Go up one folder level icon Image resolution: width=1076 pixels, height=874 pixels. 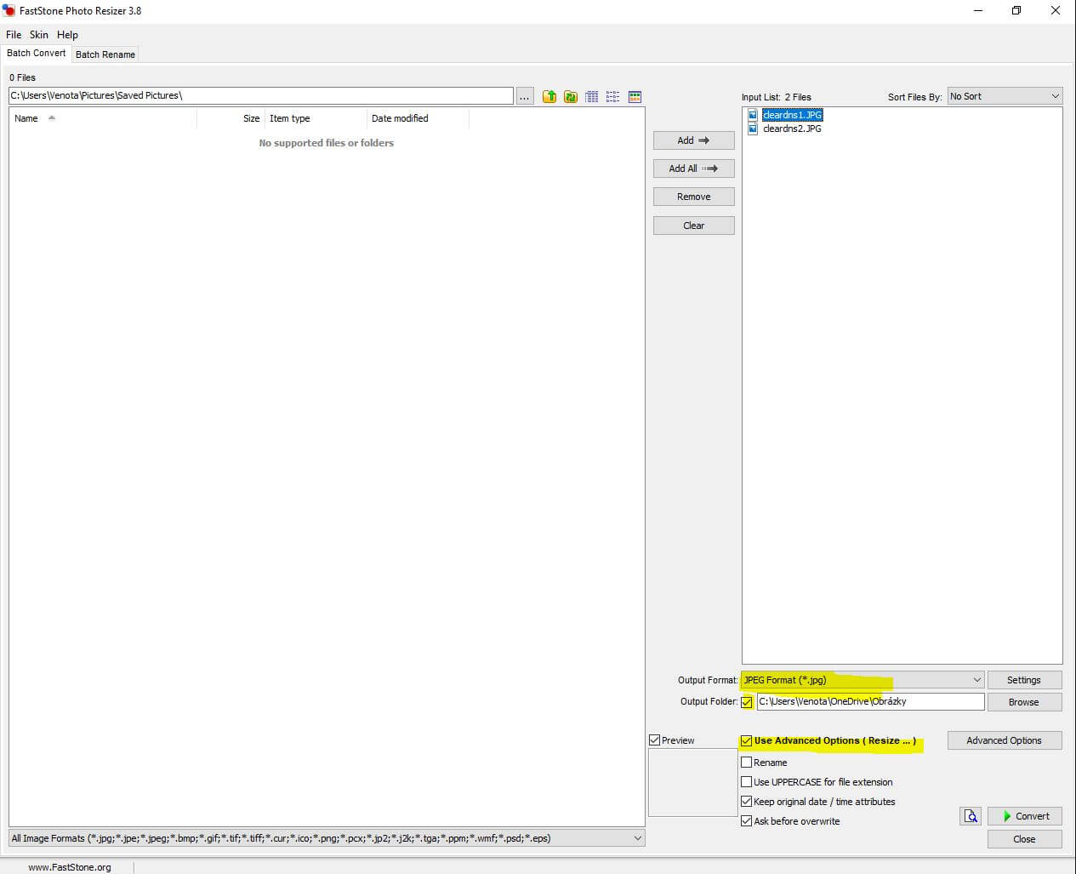tap(549, 96)
